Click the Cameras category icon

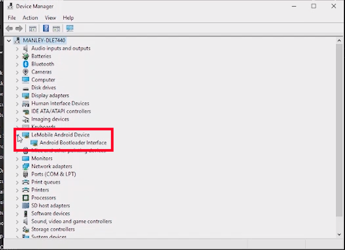click(x=26, y=72)
